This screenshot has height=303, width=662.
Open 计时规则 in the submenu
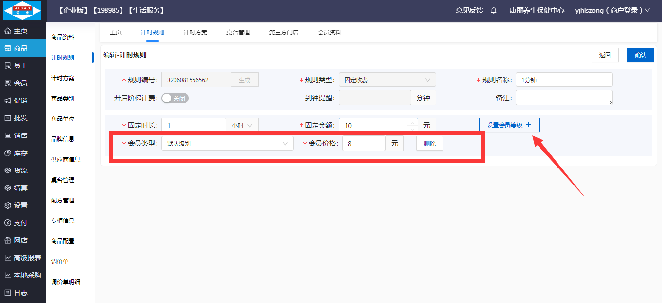pos(63,57)
